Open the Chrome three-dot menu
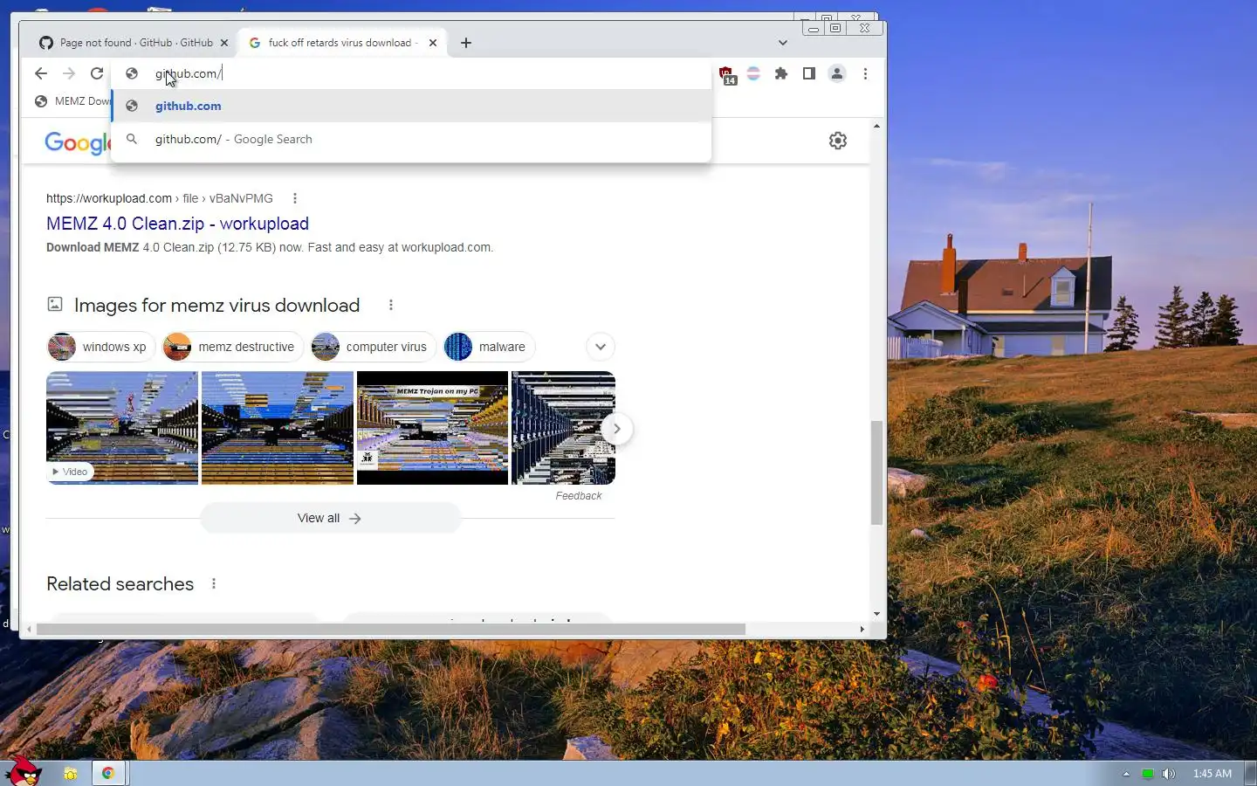This screenshot has height=786, width=1257. coord(865,74)
